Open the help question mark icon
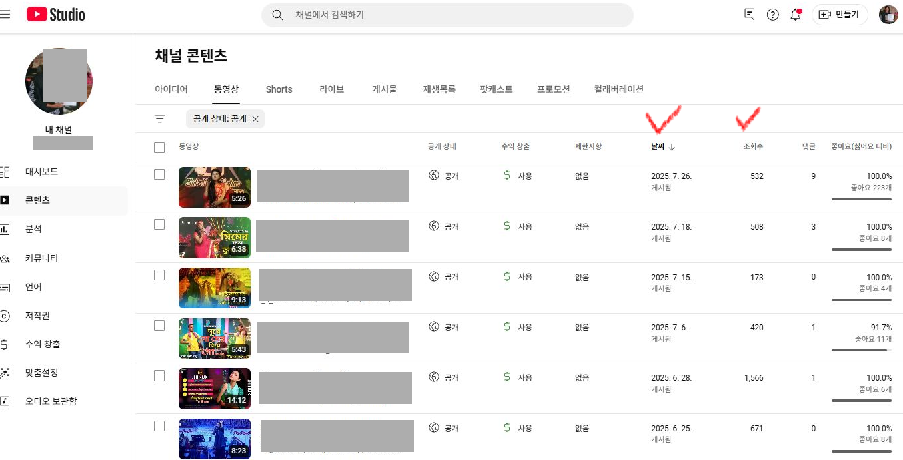 [x=772, y=15]
